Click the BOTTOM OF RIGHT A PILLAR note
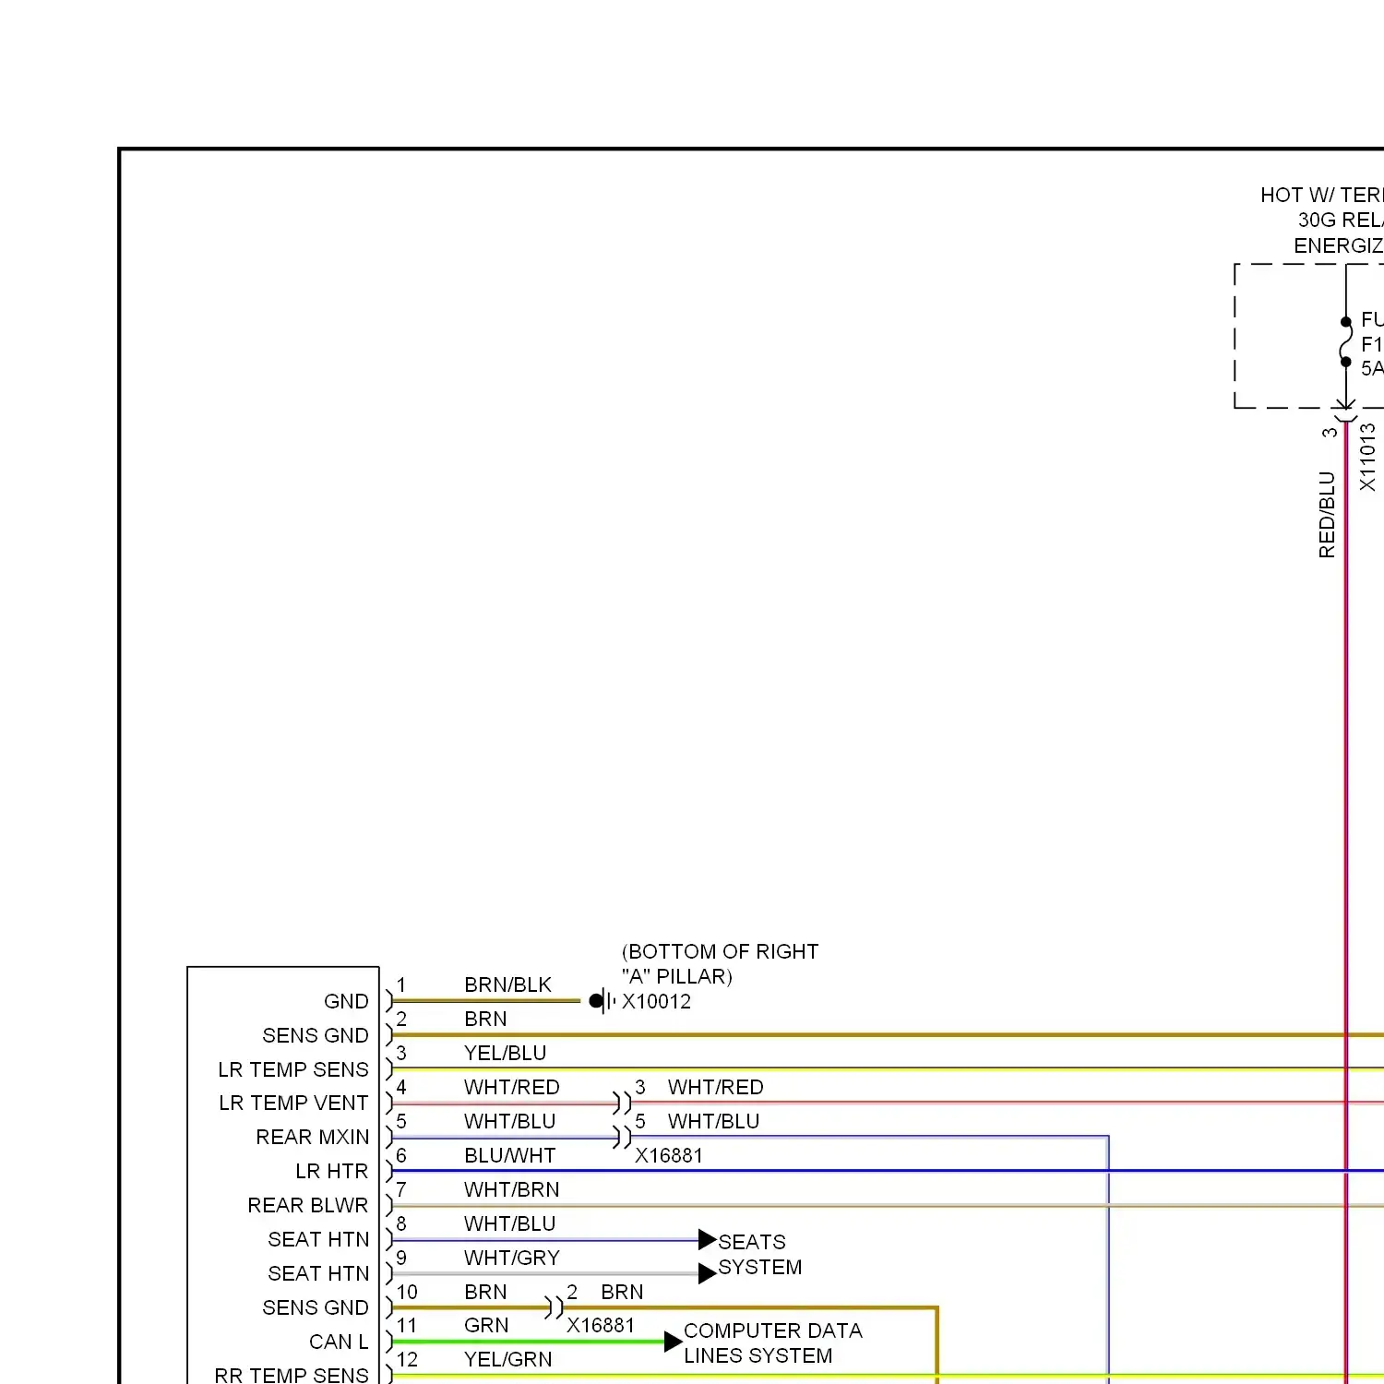This screenshot has width=1384, height=1384. 720,963
